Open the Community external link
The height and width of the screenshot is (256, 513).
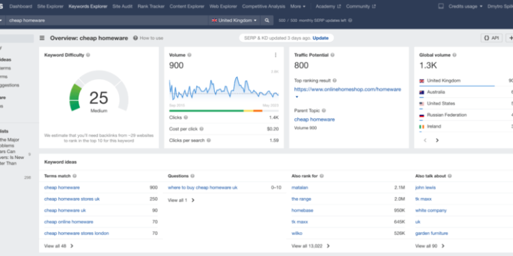click(361, 6)
